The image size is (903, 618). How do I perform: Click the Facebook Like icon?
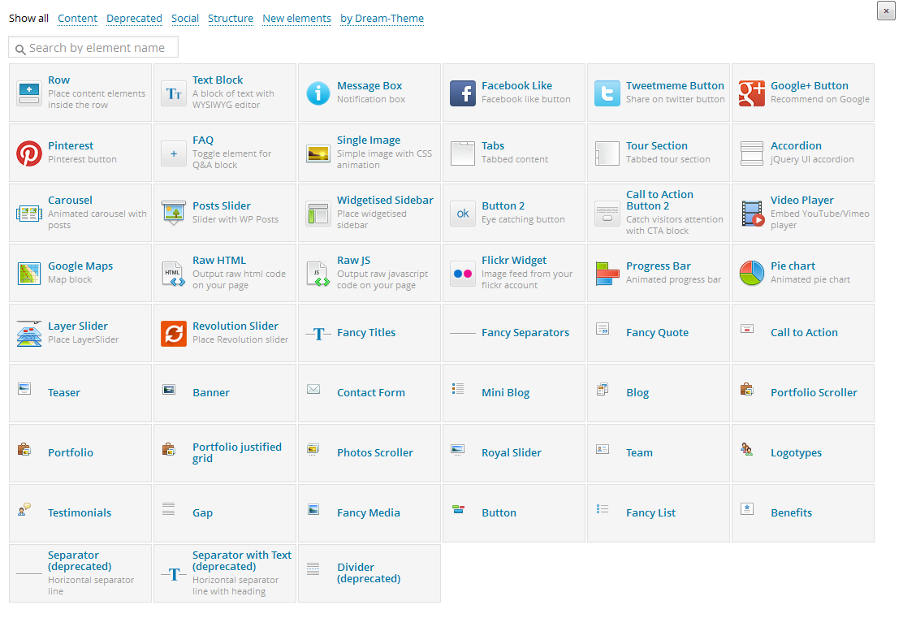tap(463, 93)
